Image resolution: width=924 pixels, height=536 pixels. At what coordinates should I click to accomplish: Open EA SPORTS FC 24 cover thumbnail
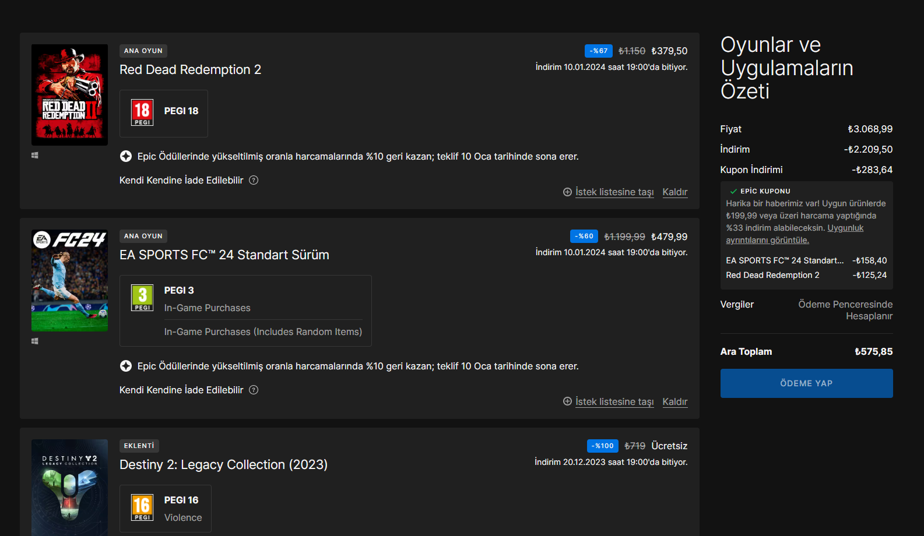click(69, 280)
